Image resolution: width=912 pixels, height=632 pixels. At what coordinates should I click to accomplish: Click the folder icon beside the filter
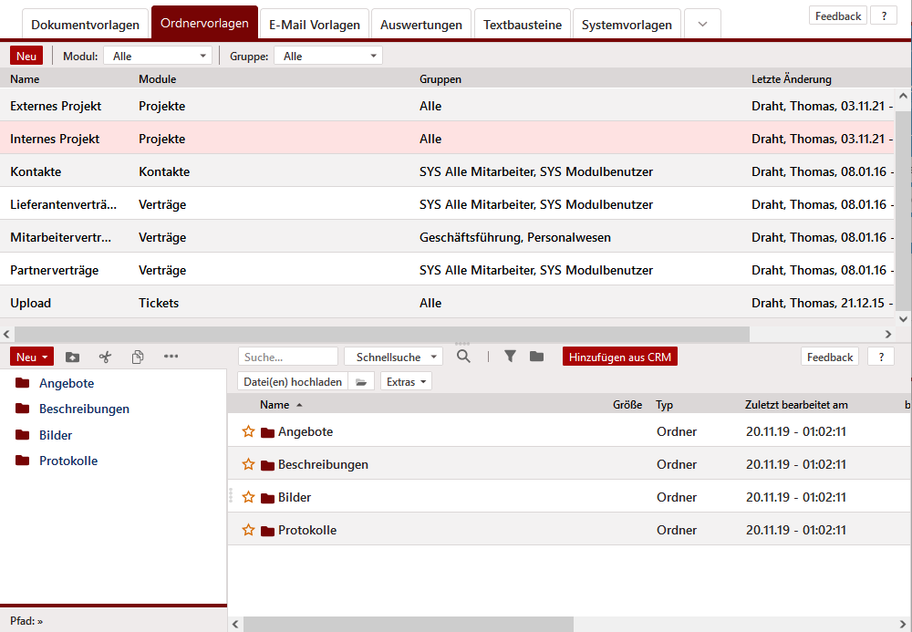coord(536,357)
